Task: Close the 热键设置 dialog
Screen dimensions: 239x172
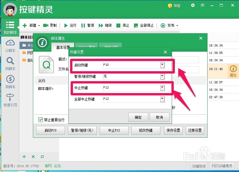Action: click(x=165, y=52)
